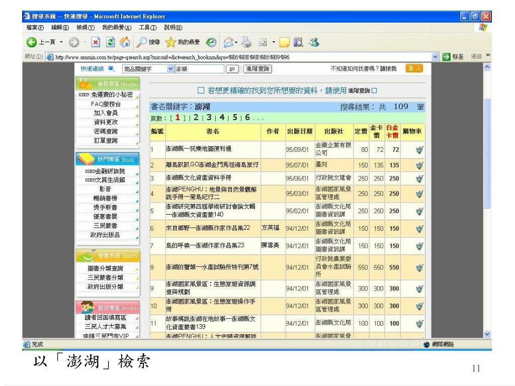Click the 進階查詢 button near the search box
This screenshot has width=515, height=386.
(257, 69)
